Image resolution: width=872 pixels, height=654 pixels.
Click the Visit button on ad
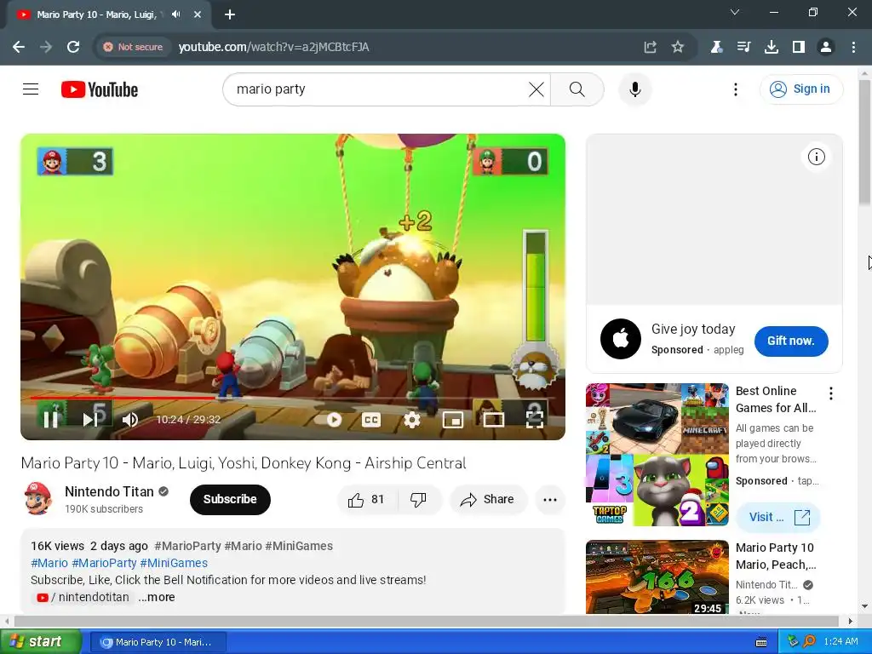click(x=778, y=517)
